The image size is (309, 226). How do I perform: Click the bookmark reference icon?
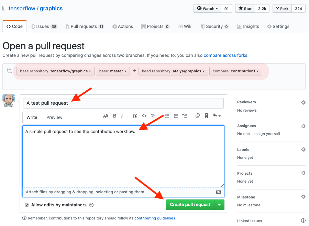[x=206, y=116]
